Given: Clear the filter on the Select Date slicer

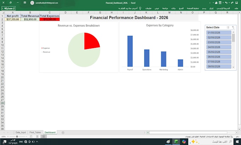Looking at the screenshot, I should tap(233, 27).
